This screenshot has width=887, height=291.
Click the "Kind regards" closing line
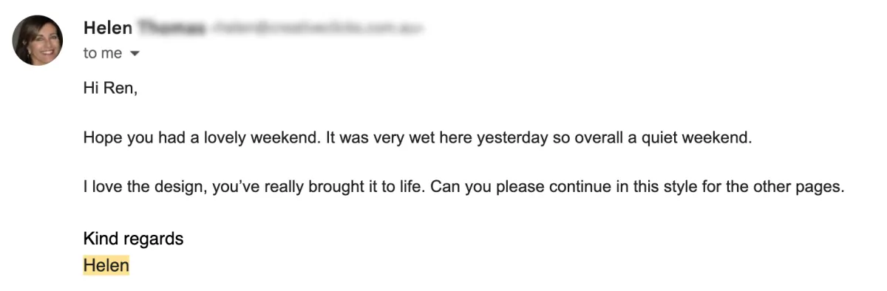[134, 239]
